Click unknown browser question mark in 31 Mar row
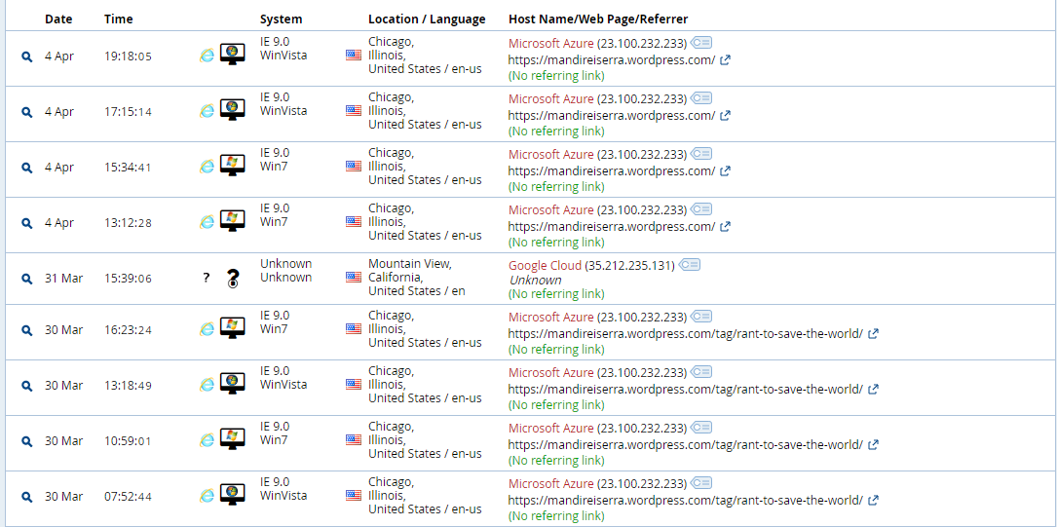1057x527 pixels. coord(207,277)
